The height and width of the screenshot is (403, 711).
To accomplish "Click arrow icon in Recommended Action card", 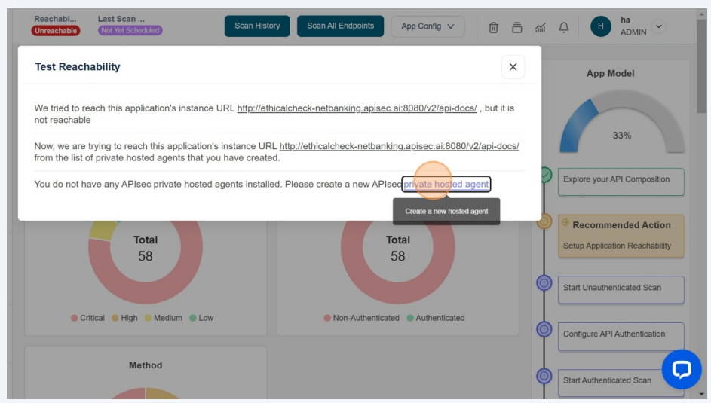I will tap(565, 224).
